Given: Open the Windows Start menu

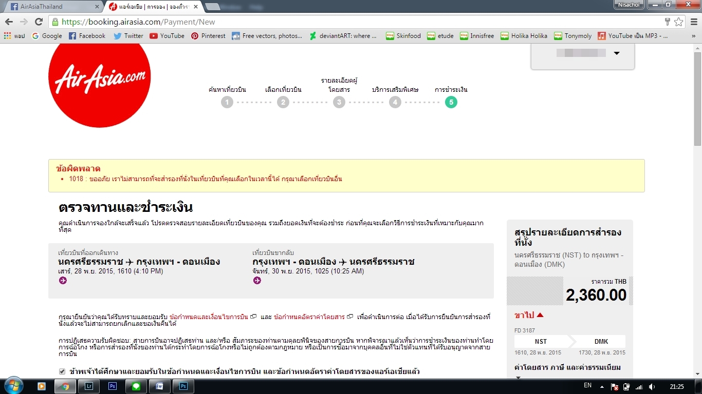Looking at the screenshot, I should tap(13, 386).
